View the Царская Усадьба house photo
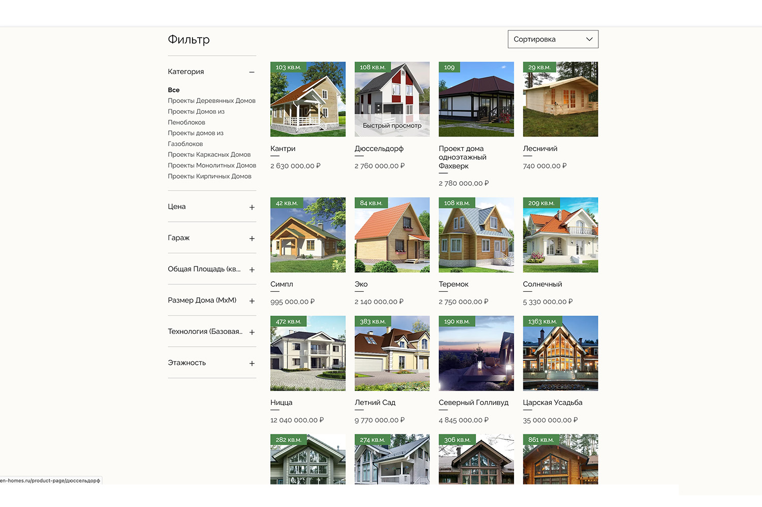The image size is (762, 507). (x=560, y=353)
